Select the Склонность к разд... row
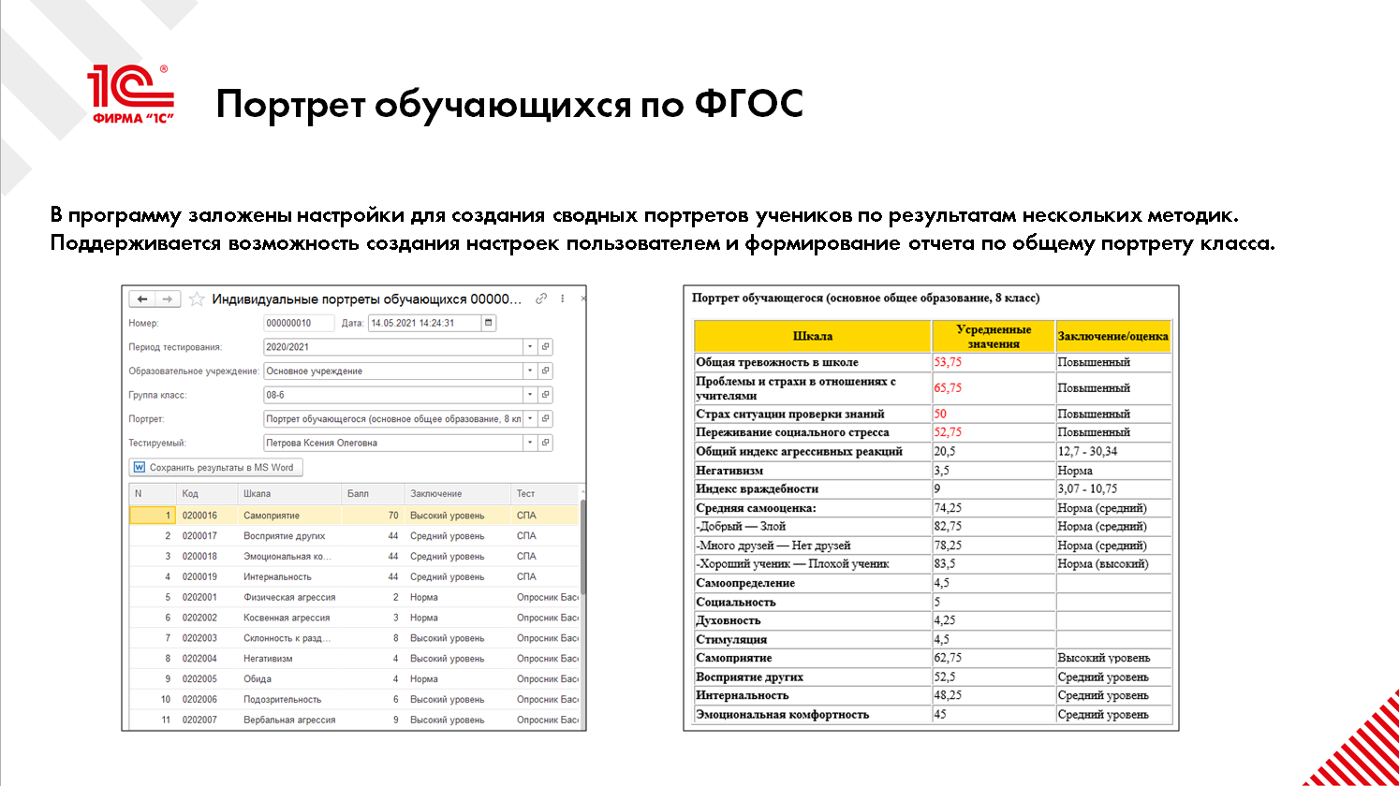Screen dimensions: 1399x786 pos(354,638)
